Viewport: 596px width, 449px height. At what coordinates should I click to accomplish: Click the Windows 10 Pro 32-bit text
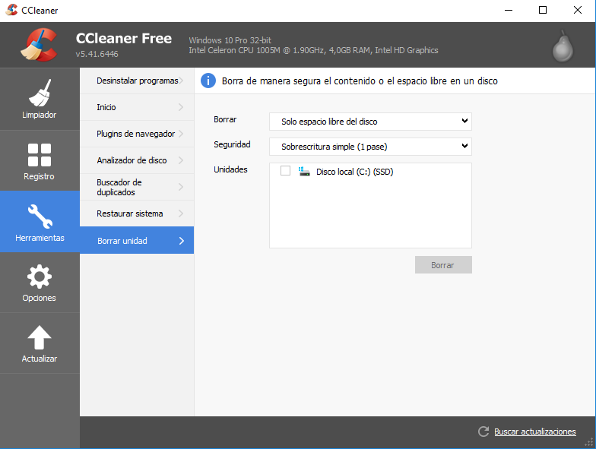pyautogui.click(x=230, y=40)
